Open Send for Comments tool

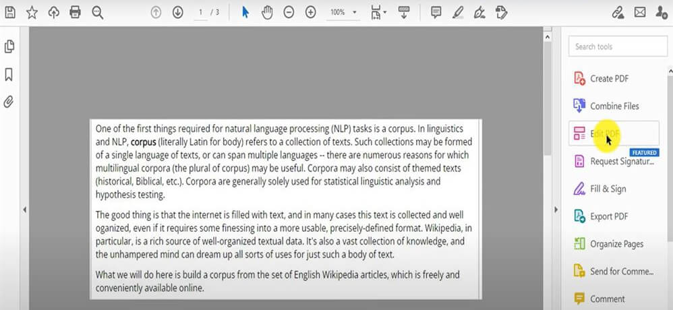[614, 272]
